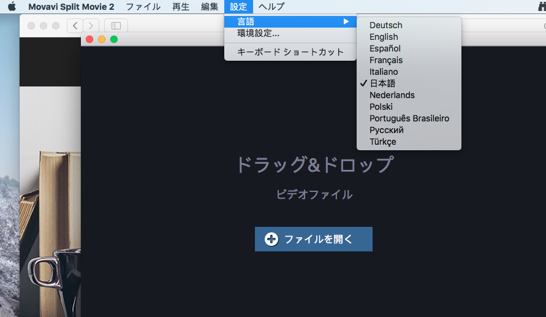Go back in the background window
The width and height of the screenshot is (546, 317).
pos(75,25)
